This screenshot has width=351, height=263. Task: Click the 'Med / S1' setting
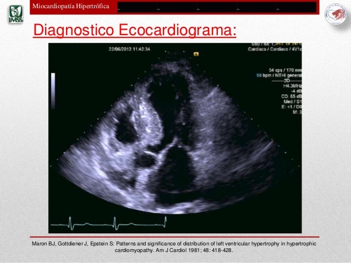[x=292, y=102]
